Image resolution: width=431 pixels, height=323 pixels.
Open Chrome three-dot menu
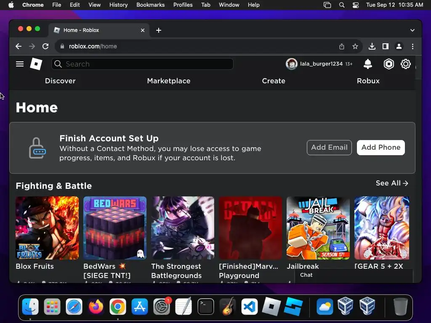click(412, 46)
